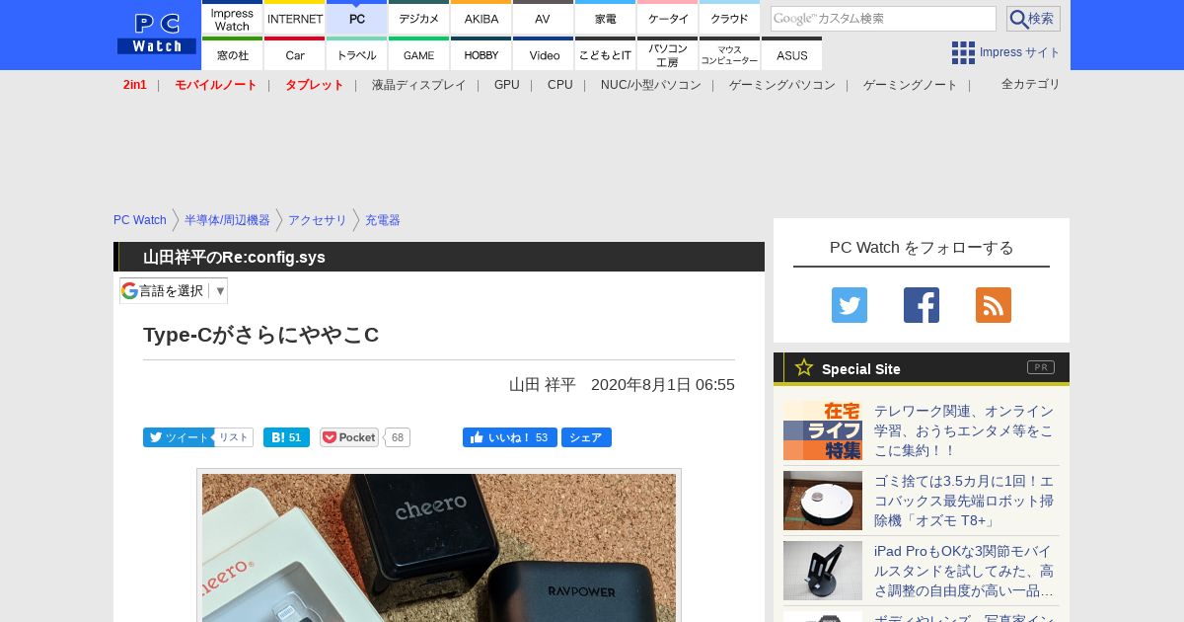Open the PC Watch RSS feed icon

pos(994,305)
